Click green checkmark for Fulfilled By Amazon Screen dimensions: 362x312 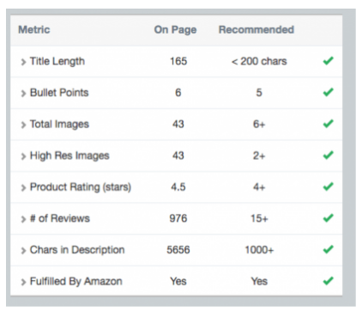[329, 281]
